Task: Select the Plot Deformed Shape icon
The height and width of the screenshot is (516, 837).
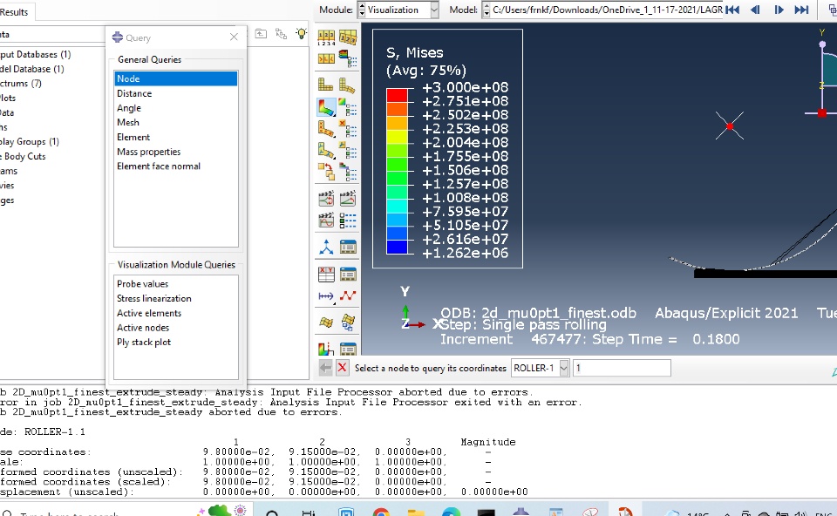Action: click(347, 85)
